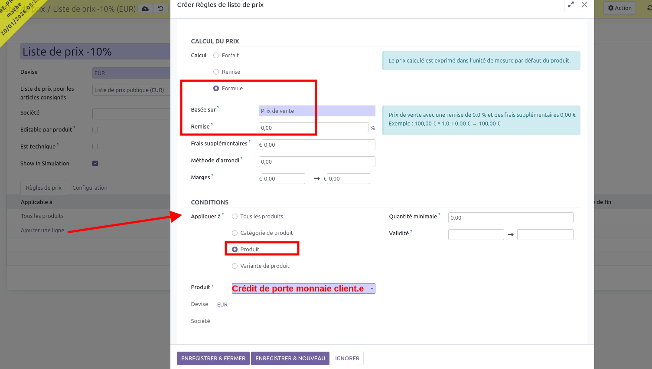This screenshot has height=369, width=652.
Task: Click Enregistrer & Fermer button
Action: [x=213, y=359]
